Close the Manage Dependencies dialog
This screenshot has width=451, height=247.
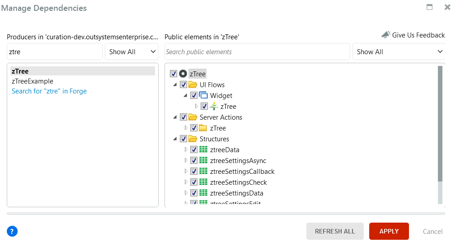point(447,7)
